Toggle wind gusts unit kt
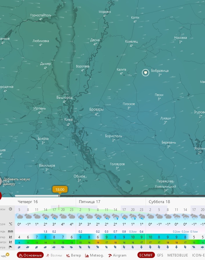The image size is (205, 260). click(10, 242)
